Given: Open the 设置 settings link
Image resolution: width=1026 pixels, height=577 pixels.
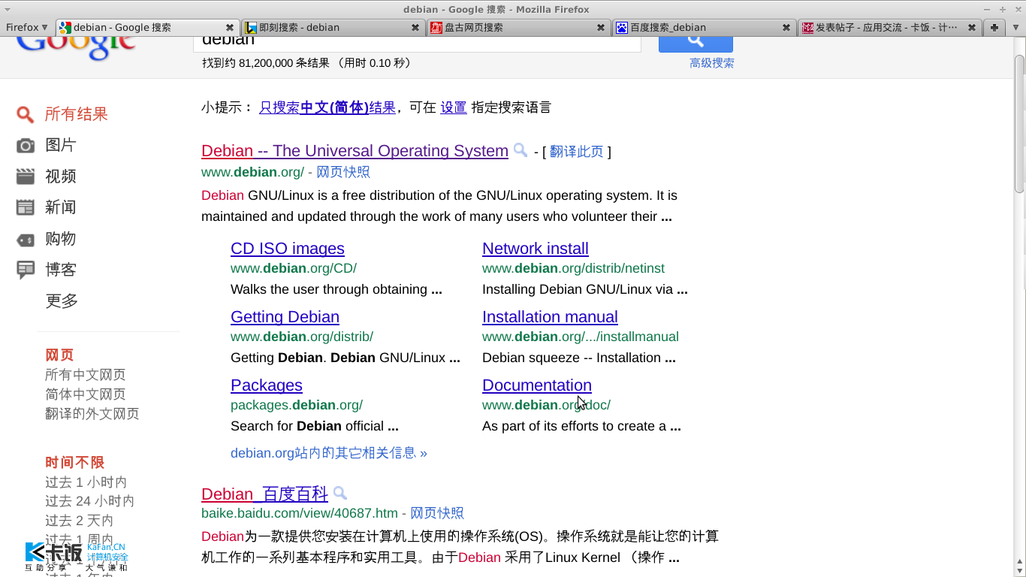Looking at the screenshot, I should tap(454, 107).
